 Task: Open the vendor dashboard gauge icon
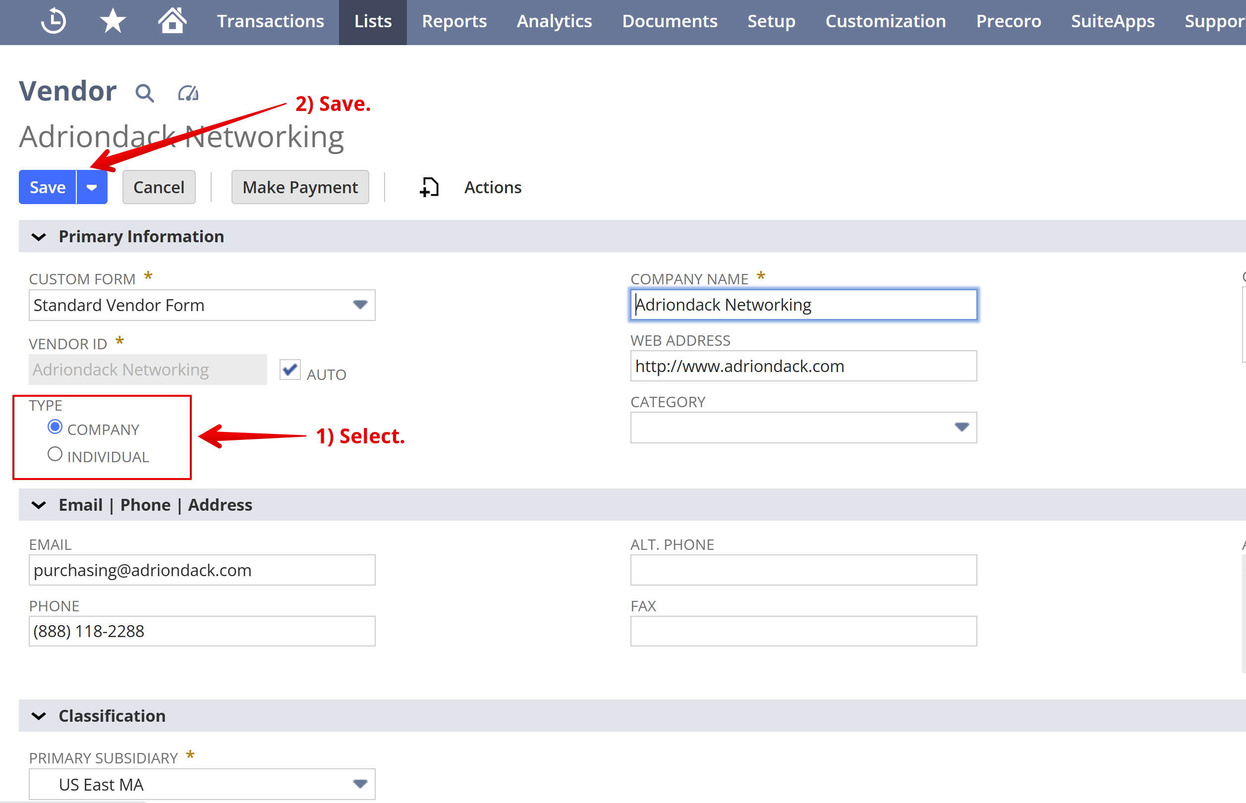(188, 93)
